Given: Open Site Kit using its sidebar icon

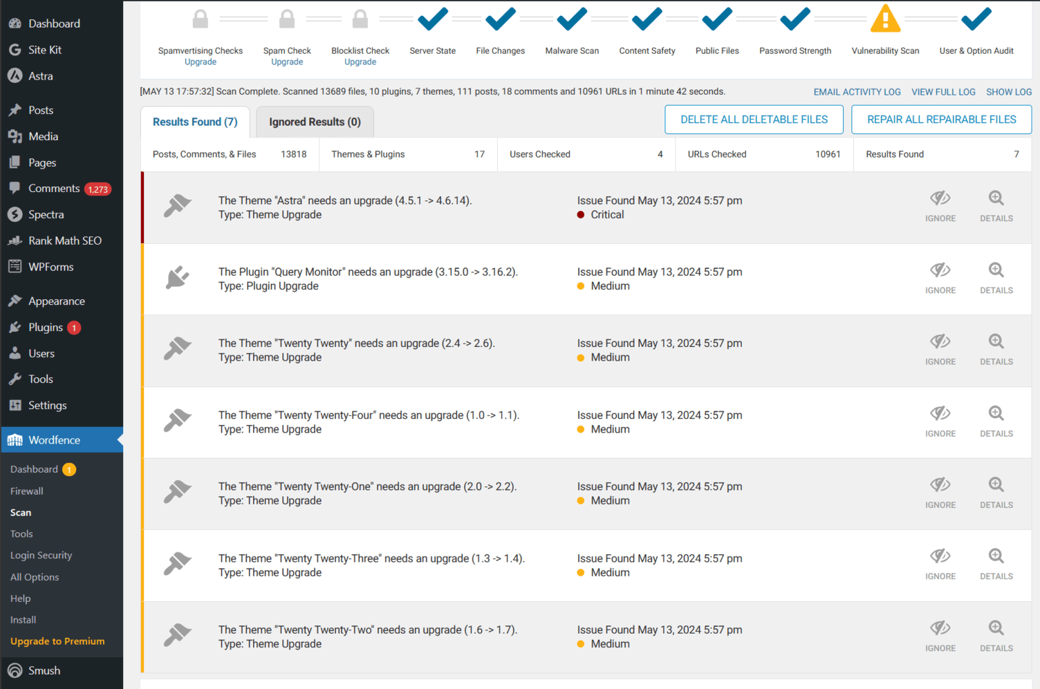Looking at the screenshot, I should click(15, 49).
